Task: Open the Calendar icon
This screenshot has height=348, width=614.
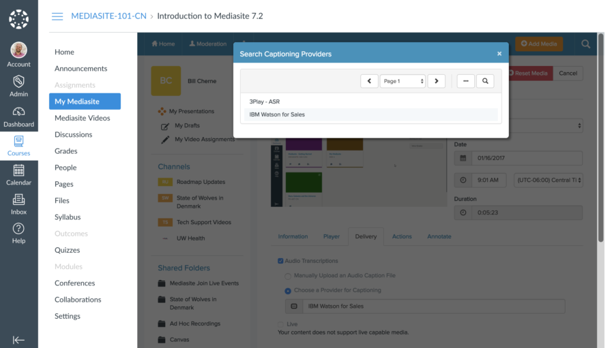Action: coord(19,170)
